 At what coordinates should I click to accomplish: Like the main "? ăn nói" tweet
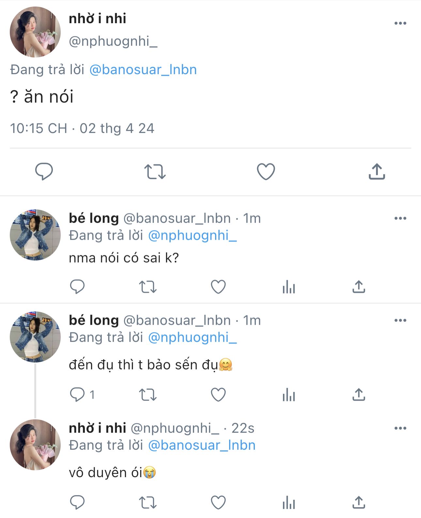pos(266,171)
